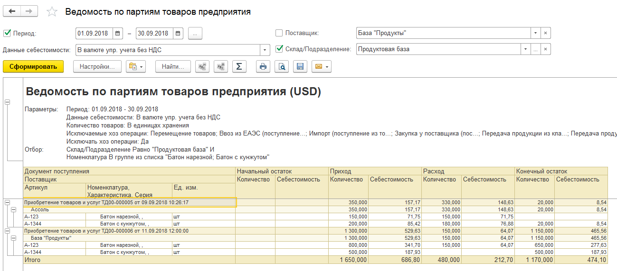Select row Приобретение товаров и услуг ТД00-000006
This screenshot has height=271, width=617.
[130, 231]
